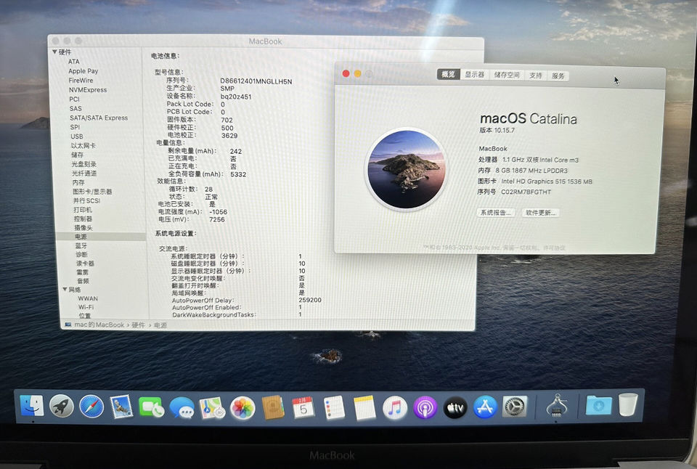Select 蓝牙 in sidebar
Image resolution: width=697 pixels, height=469 pixels.
point(81,246)
